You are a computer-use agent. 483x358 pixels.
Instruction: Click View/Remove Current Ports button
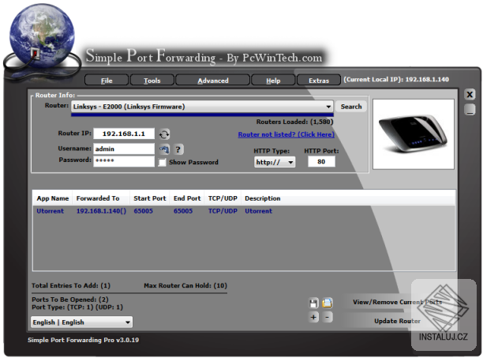[x=397, y=302]
